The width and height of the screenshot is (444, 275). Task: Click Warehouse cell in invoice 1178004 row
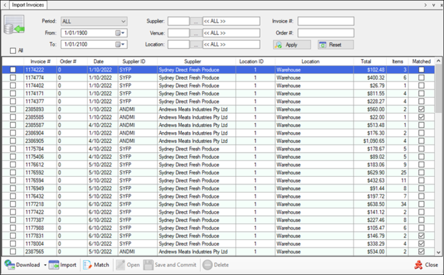coord(315,244)
